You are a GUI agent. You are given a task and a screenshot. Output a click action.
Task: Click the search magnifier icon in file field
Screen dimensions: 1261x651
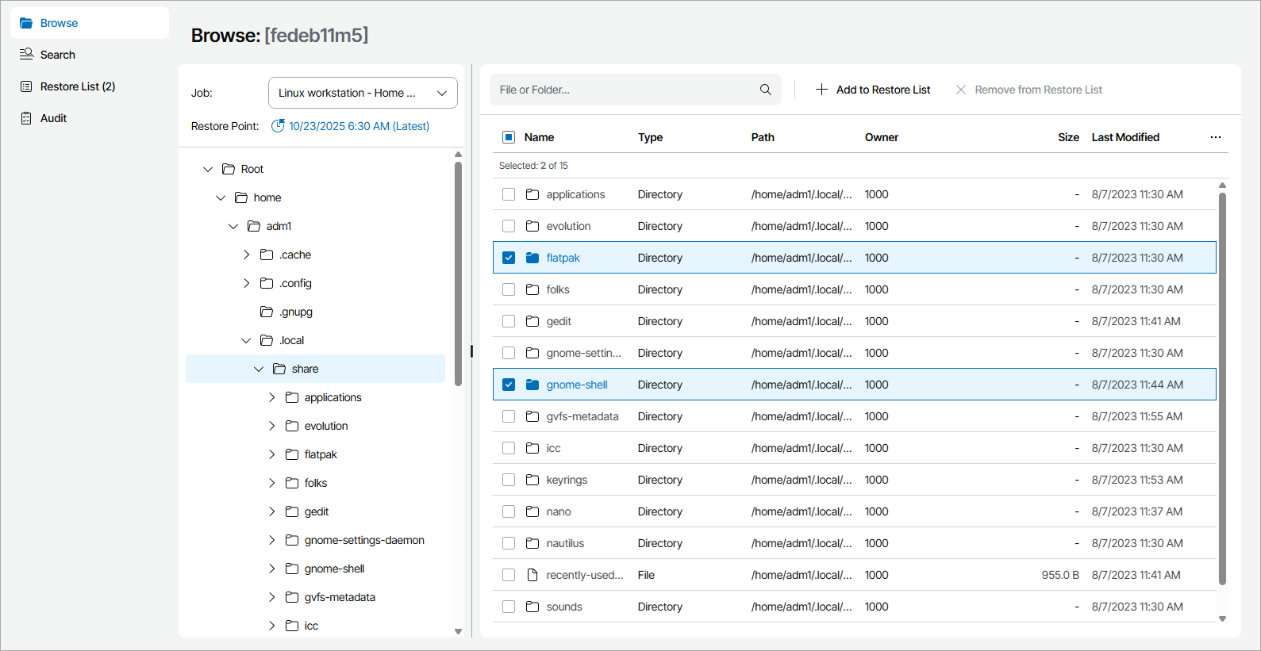click(x=765, y=90)
